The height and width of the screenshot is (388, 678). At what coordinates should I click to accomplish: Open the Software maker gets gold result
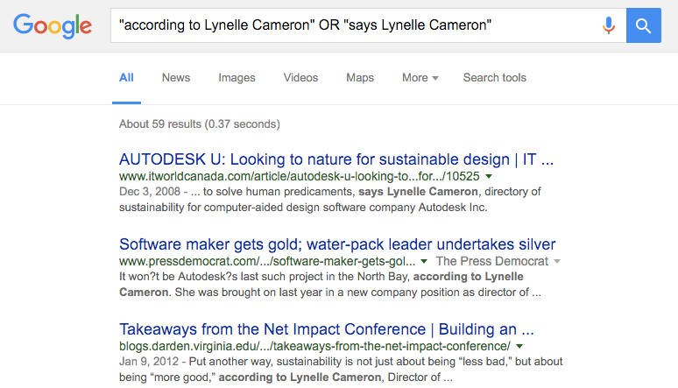tap(337, 244)
